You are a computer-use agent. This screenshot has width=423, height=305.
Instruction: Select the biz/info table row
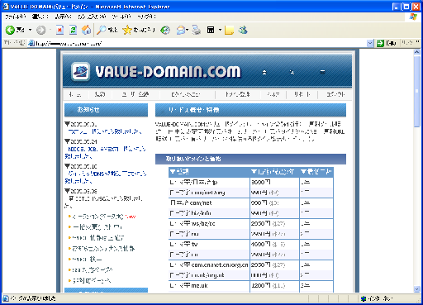tap(251, 213)
